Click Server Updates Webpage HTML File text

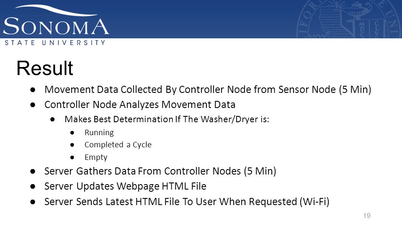[125, 186]
